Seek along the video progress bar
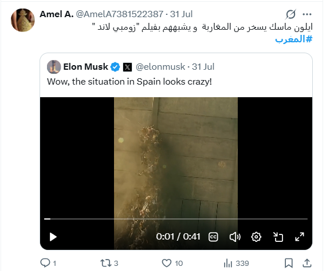The width and height of the screenshot is (326, 271). tap(176, 219)
